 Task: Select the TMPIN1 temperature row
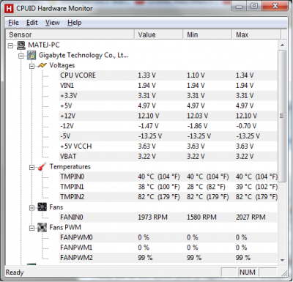[x=168, y=187]
